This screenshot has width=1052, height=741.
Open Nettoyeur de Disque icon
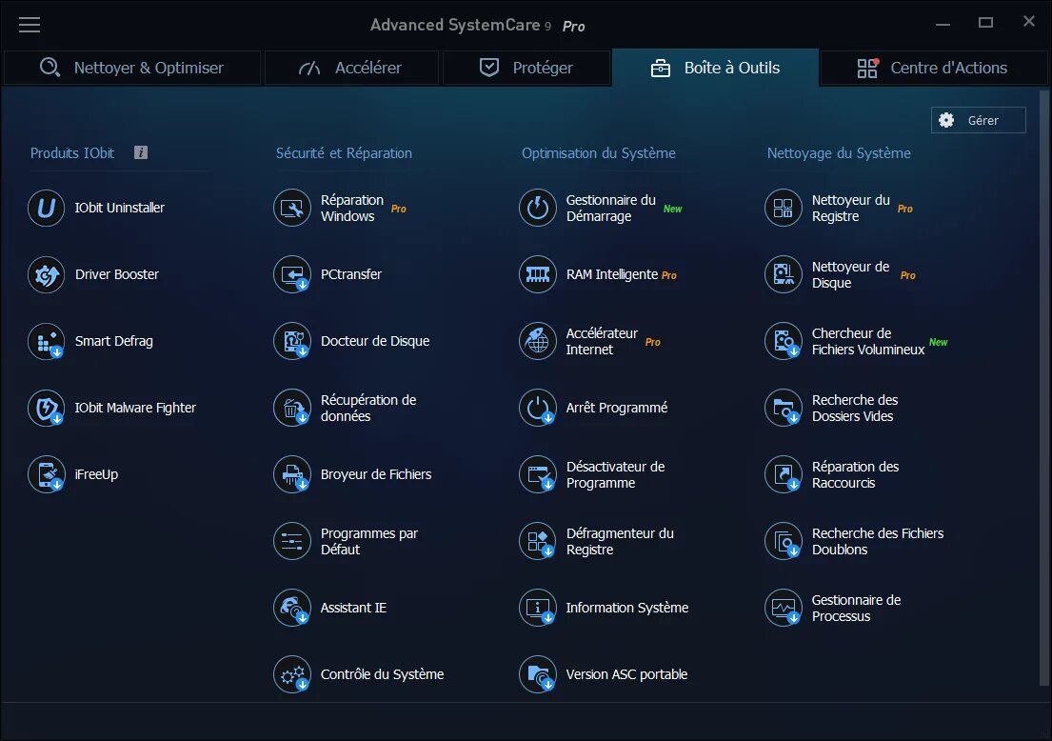[x=783, y=274]
